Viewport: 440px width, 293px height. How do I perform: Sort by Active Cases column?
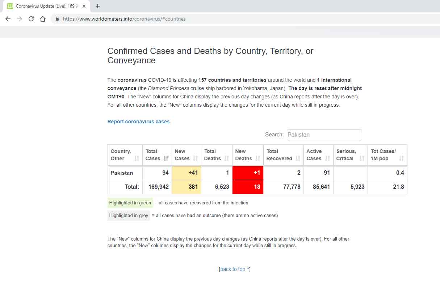318,155
